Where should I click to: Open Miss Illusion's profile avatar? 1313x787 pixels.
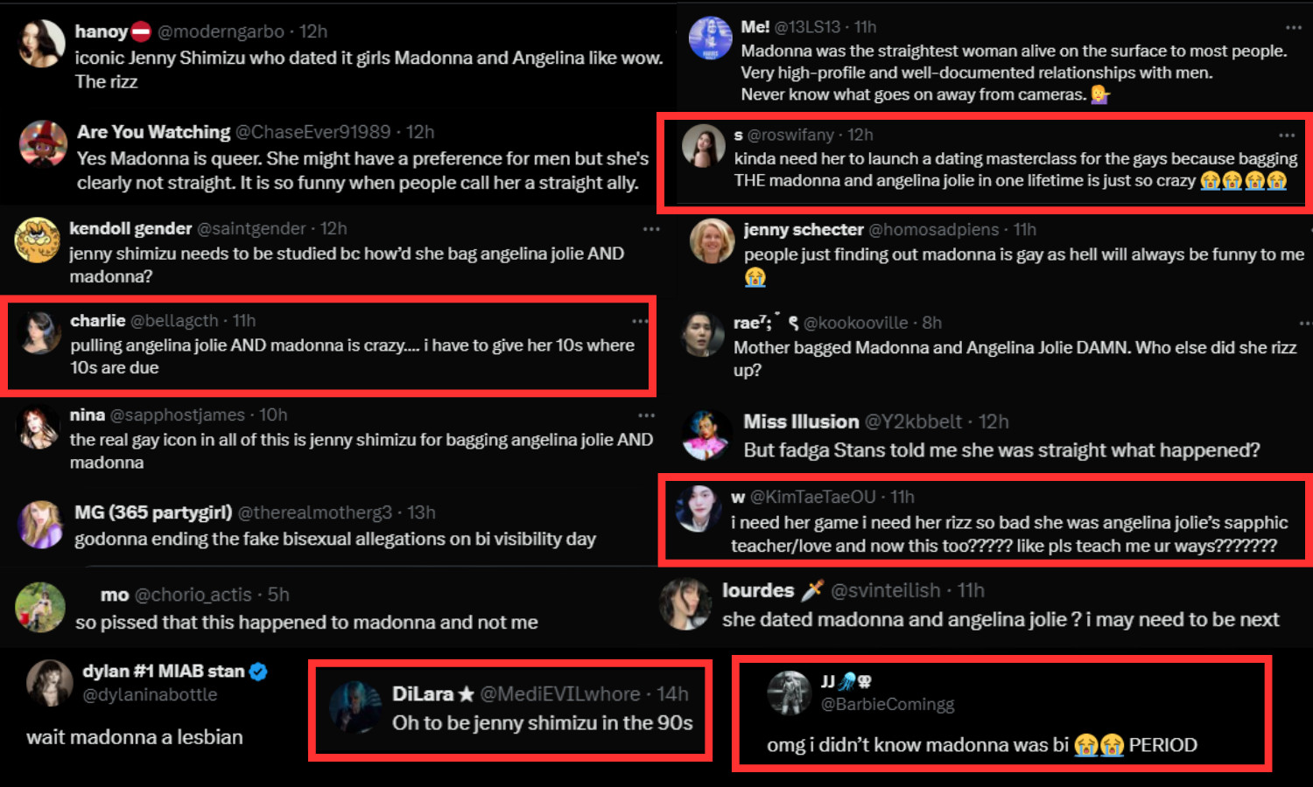pyautogui.click(x=706, y=434)
